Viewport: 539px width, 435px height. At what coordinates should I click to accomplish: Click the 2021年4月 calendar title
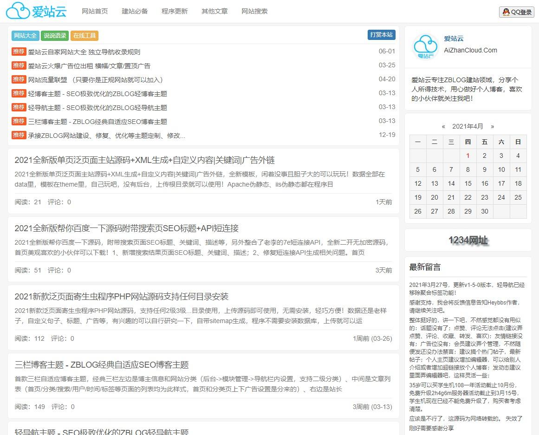[x=468, y=126]
